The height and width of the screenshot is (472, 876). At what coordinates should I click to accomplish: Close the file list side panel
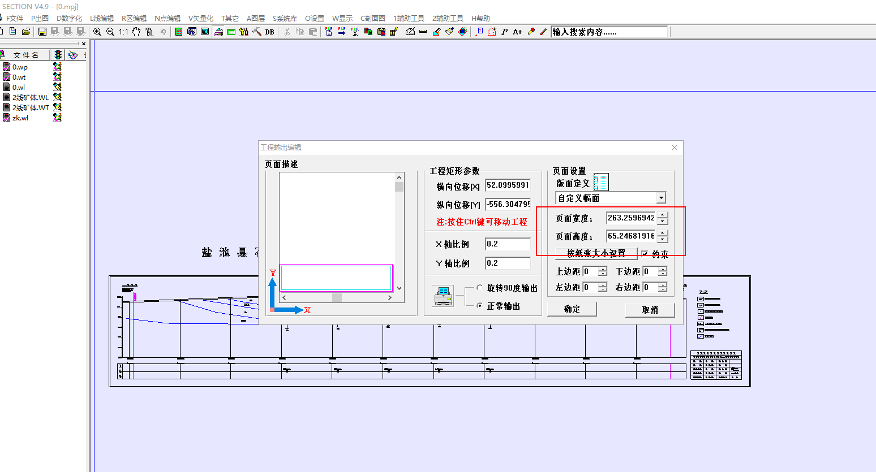pyautogui.click(x=84, y=44)
